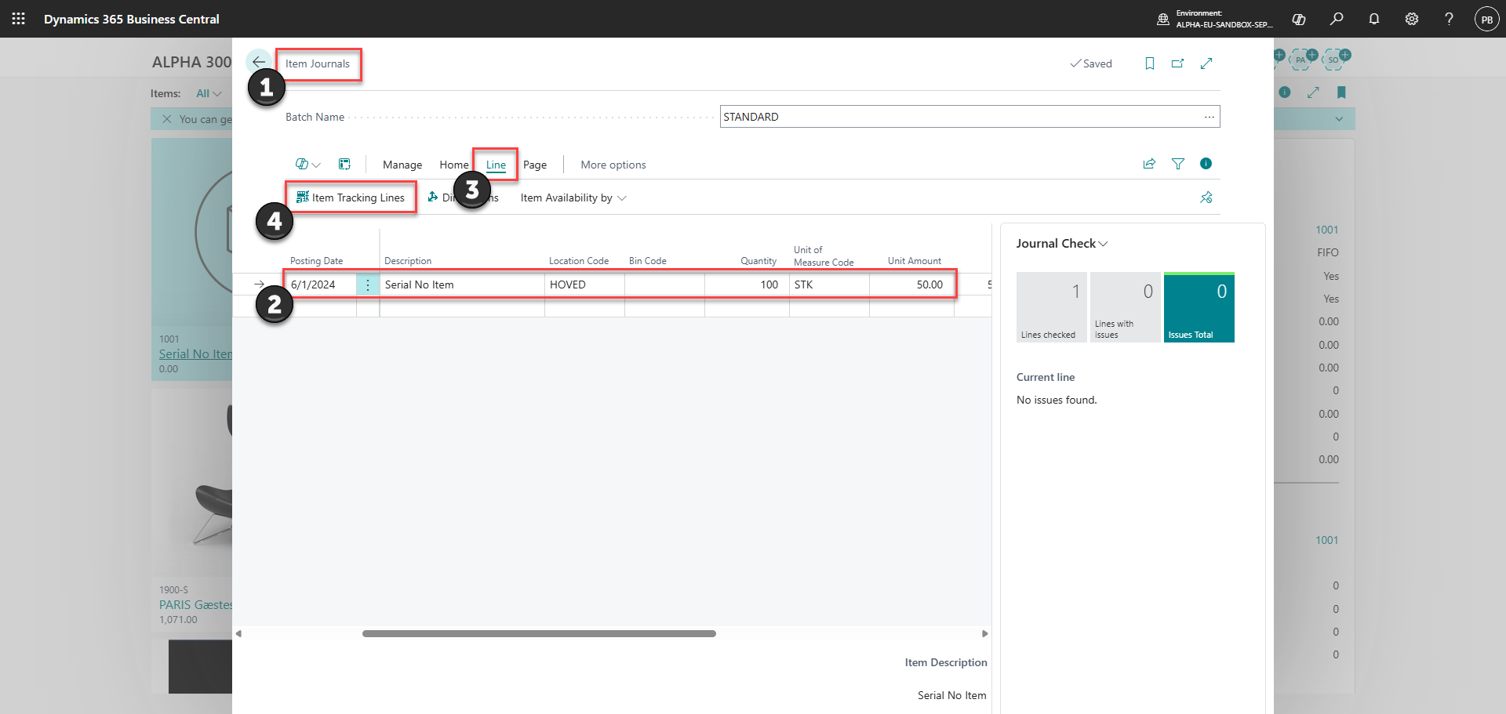Toggle the FactBox info pane icon

pyautogui.click(x=1206, y=164)
